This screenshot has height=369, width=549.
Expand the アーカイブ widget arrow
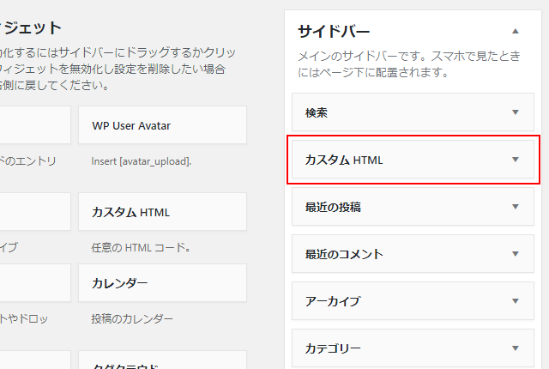point(516,301)
